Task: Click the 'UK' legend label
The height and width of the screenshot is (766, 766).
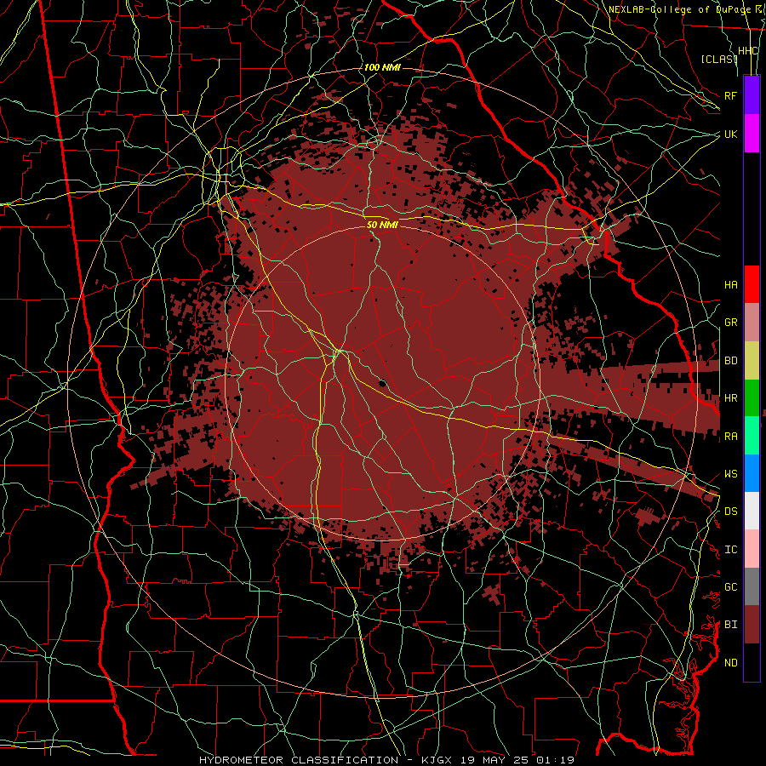Action: [x=730, y=134]
